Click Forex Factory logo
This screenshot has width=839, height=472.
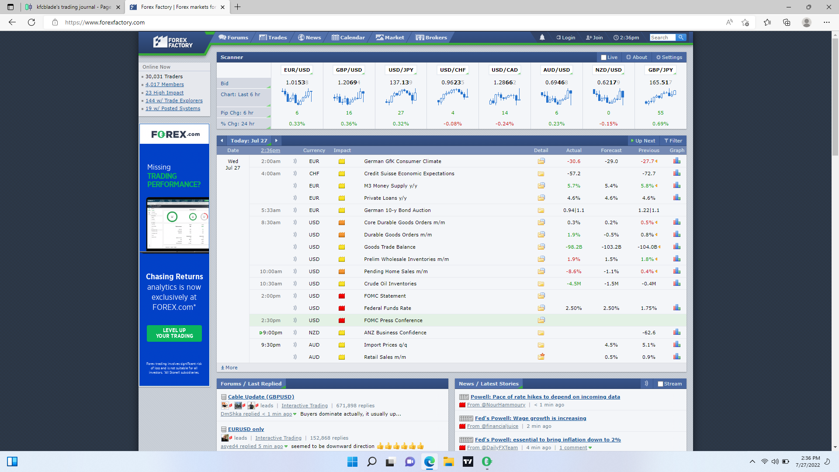tap(173, 42)
